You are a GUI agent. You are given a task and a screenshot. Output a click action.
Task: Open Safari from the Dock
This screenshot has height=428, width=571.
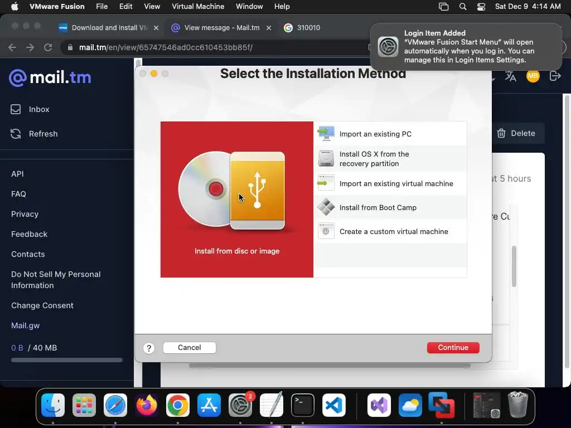tap(115, 405)
